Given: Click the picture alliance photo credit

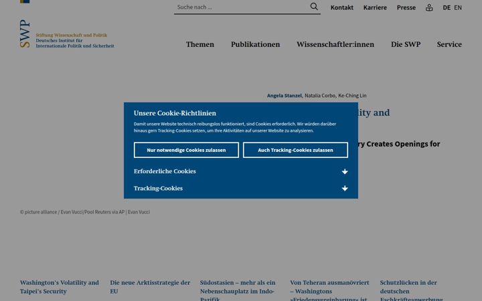Looking at the screenshot, I should 85,212.
